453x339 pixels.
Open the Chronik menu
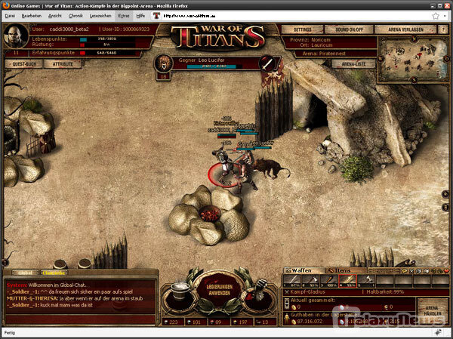click(x=75, y=16)
